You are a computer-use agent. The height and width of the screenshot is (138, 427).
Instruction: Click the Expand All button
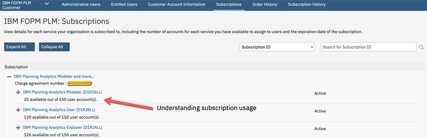point(20,47)
